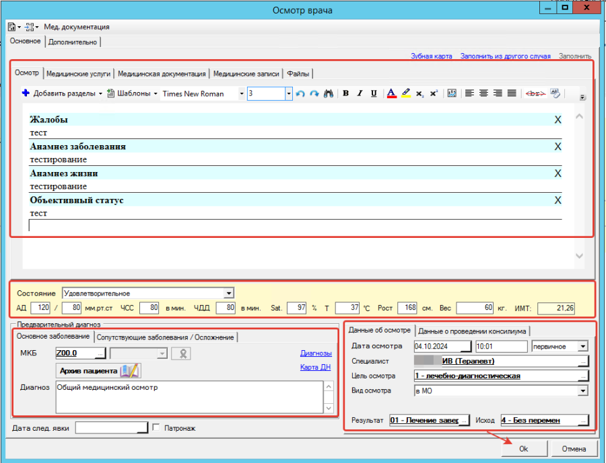Image resolution: width=606 pixels, height=463 pixels.
Task: Remove the Объективный статус section with its X
Action: point(558,200)
